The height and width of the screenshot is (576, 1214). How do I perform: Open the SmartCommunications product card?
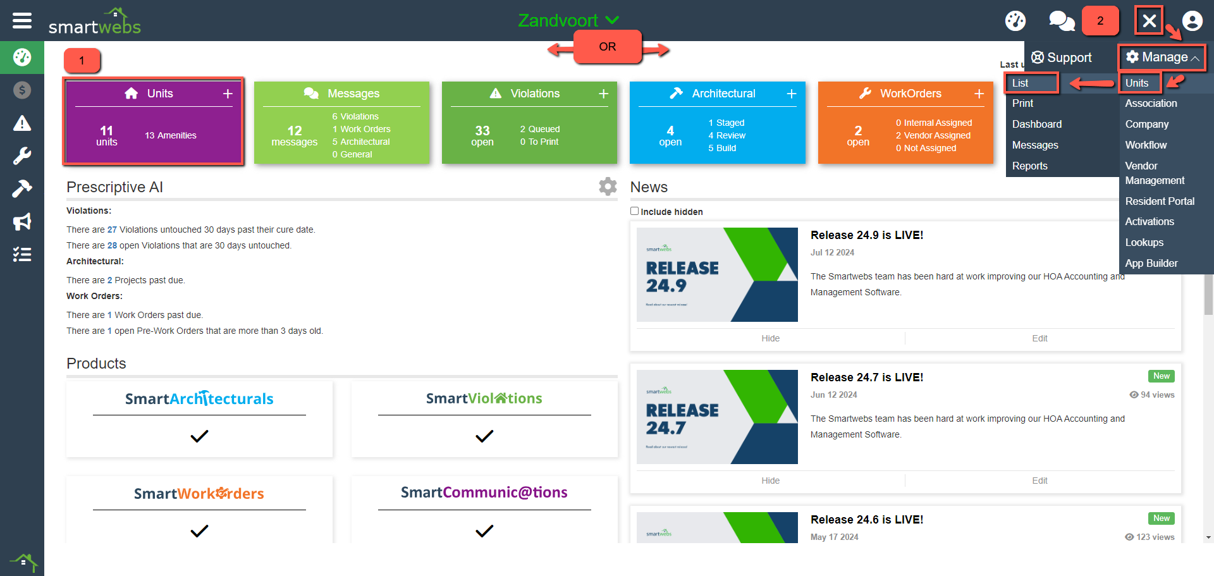tap(484, 510)
